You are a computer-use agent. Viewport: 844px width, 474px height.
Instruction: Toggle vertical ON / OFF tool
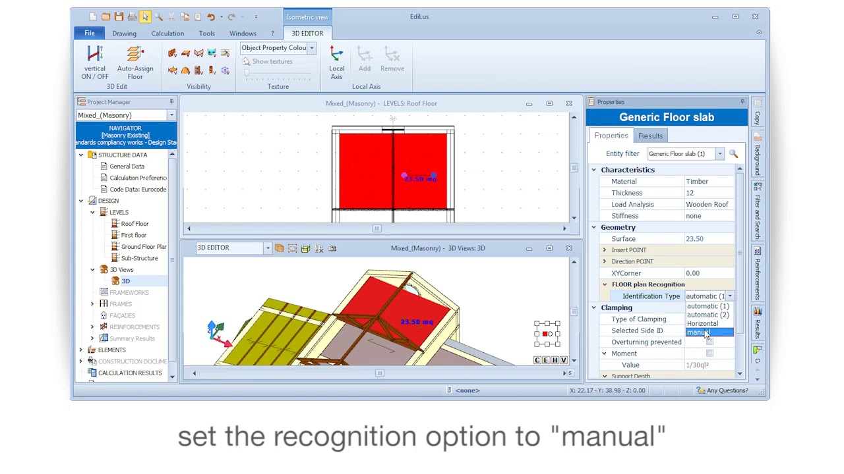95,63
